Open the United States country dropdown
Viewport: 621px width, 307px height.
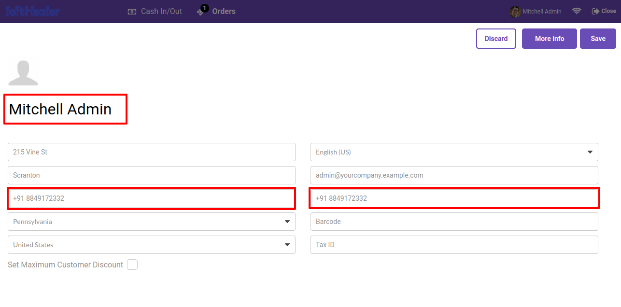(152, 245)
